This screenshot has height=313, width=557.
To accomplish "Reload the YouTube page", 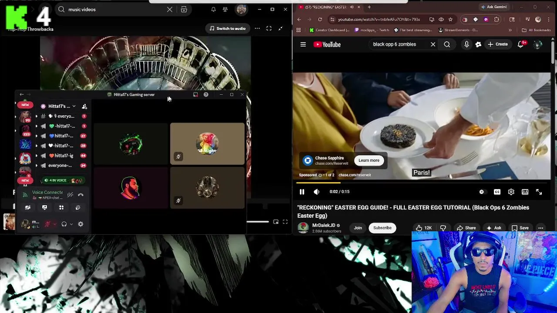I will (x=320, y=20).
